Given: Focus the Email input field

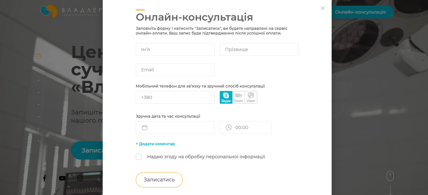Looking at the screenshot, I should [x=175, y=70].
